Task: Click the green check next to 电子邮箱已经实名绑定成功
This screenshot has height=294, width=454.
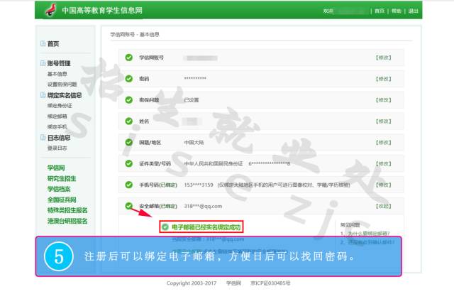Action: [x=165, y=227]
